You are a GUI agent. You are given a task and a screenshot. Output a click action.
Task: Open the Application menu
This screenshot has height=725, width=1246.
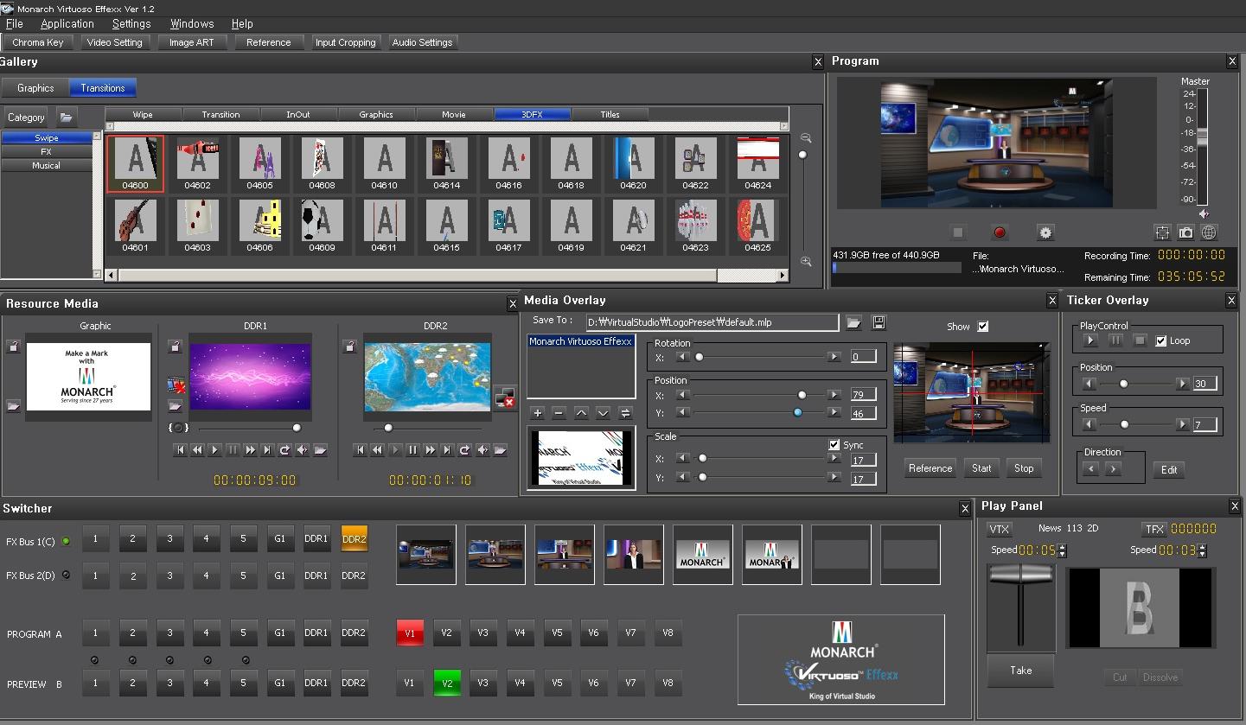[67, 23]
